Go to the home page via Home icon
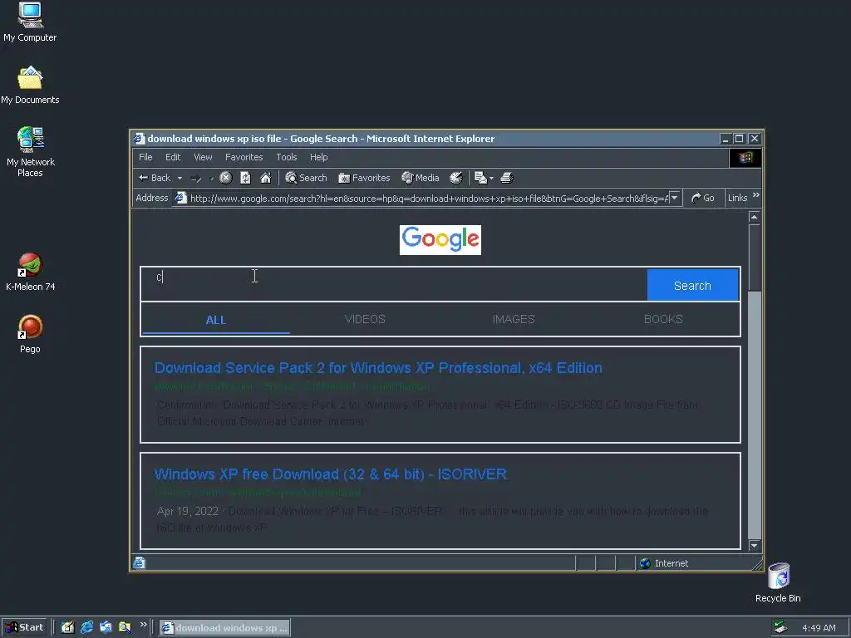Image resolution: width=851 pixels, height=638 pixels. click(x=265, y=178)
